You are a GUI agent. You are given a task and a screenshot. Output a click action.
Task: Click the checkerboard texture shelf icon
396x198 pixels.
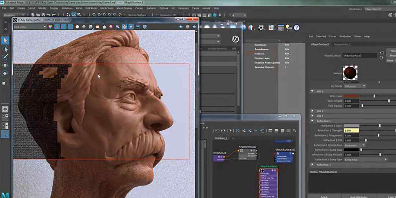click(x=261, y=27)
